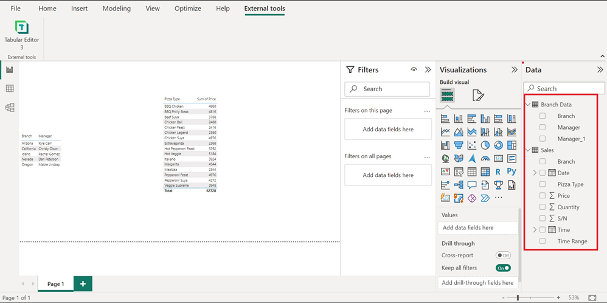Select the Card visual icon

499,158
